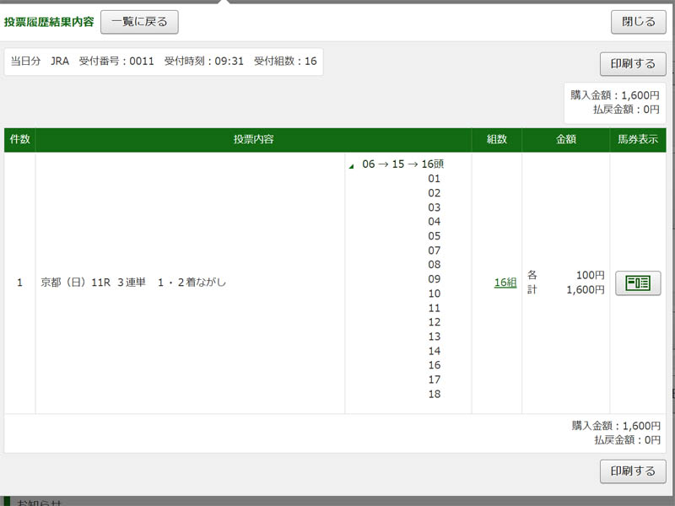
Task: Select horse number 18 in the list
Action: [x=435, y=395]
